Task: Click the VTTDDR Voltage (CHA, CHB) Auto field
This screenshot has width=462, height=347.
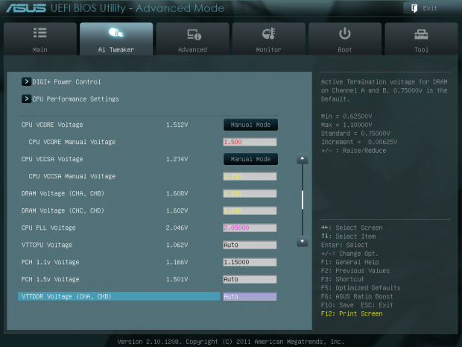Action: 250,296
